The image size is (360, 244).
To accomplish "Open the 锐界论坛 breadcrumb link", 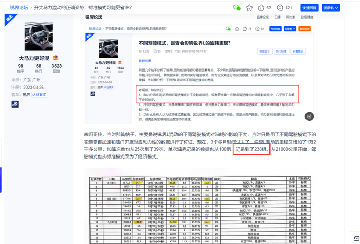I will [16, 8].
